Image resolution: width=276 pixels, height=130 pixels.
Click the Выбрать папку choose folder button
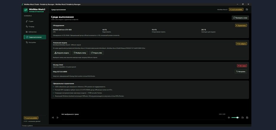pyautogui.click(x=80, y=53)
